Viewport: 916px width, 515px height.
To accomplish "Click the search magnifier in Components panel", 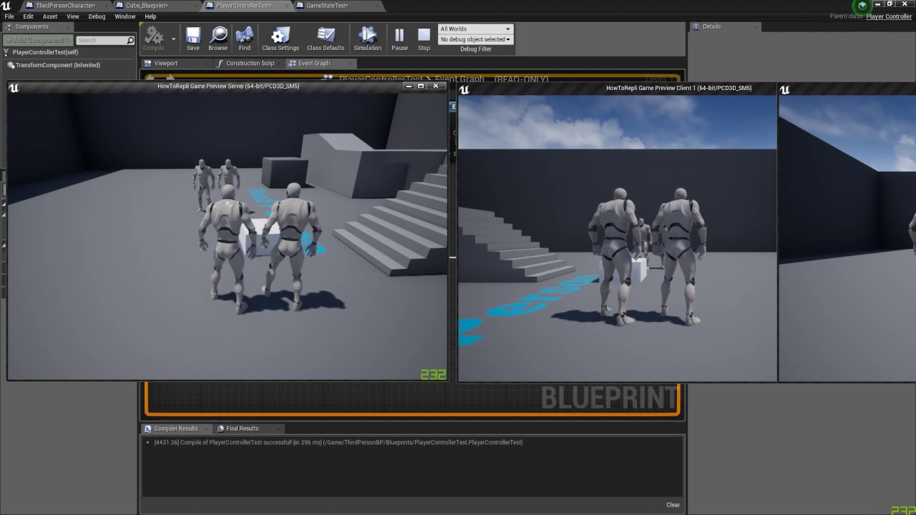I will coord(130,41).
